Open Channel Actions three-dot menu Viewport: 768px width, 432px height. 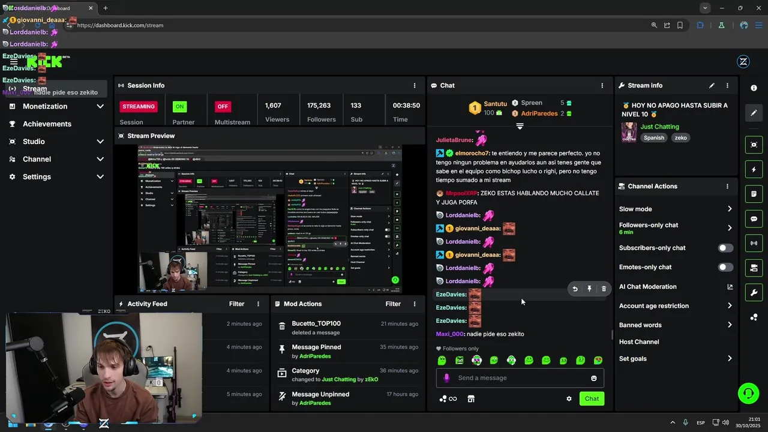pyautogui.click(x=727, y=187)
